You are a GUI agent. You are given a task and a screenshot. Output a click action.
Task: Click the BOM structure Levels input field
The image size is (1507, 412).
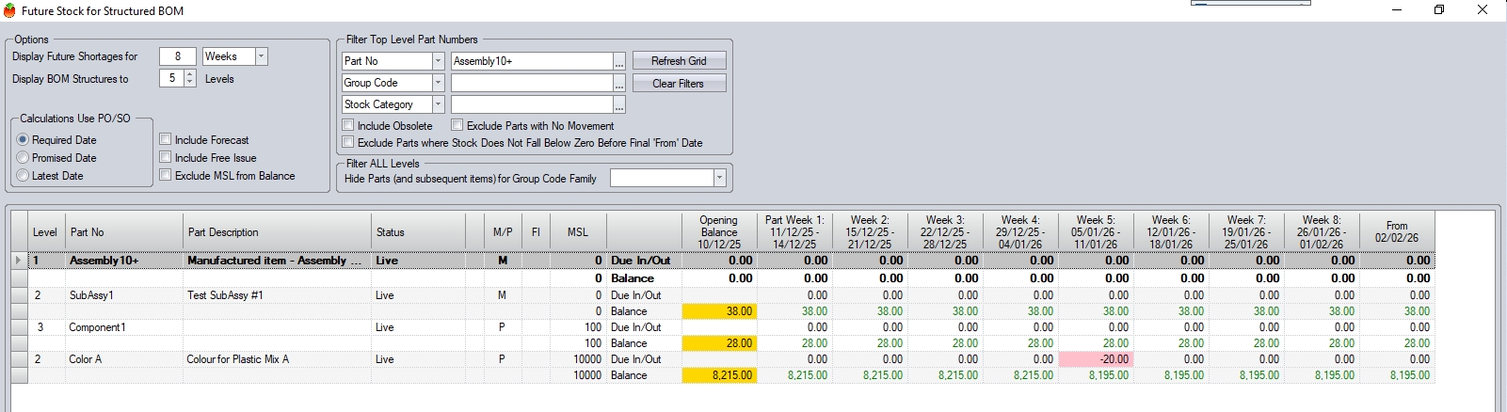coord(171,79)
